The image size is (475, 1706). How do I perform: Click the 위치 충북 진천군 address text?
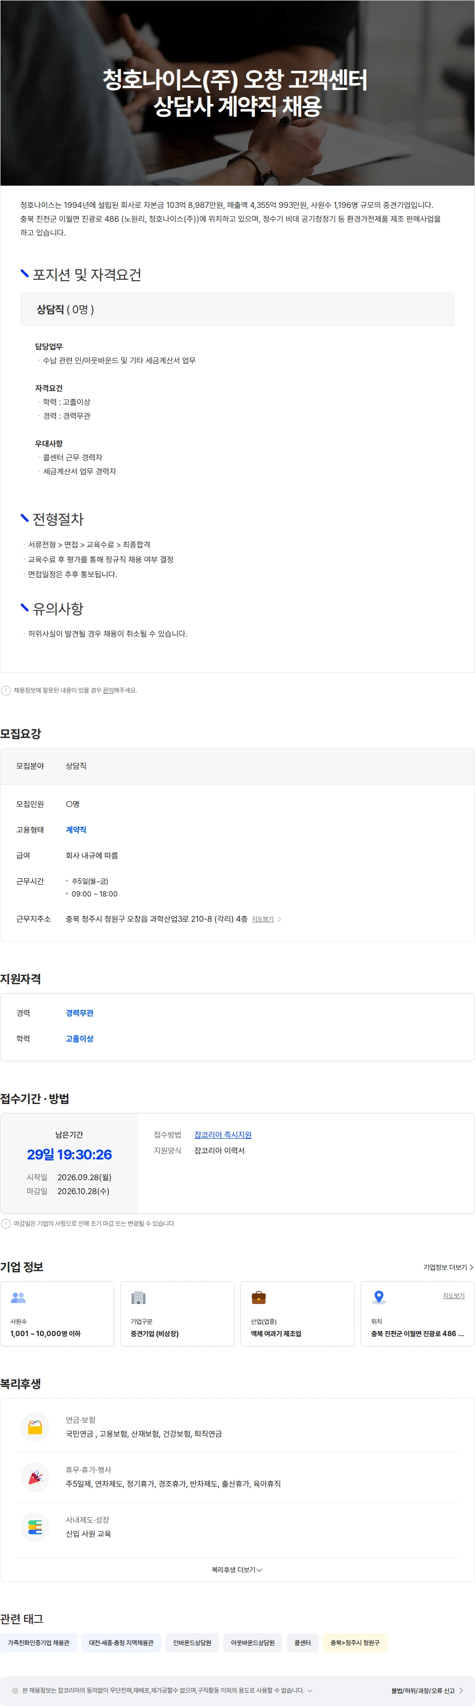click(418, 1333)
